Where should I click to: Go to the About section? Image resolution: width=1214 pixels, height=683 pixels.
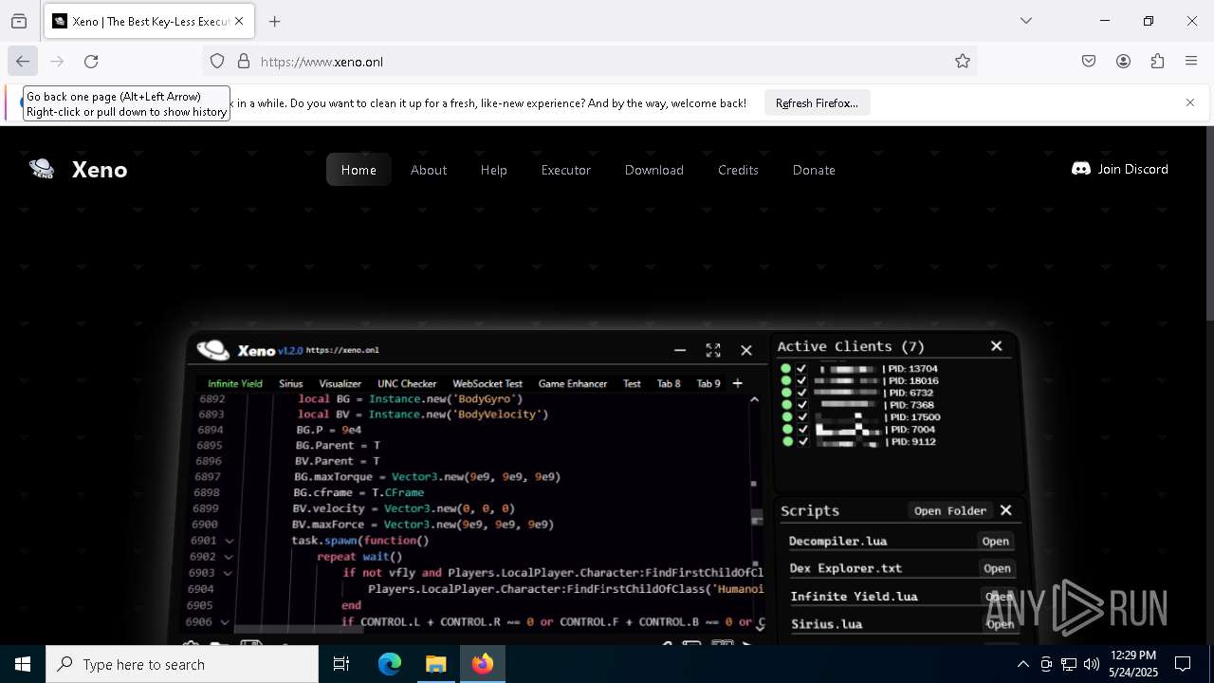tap(429, 170)
